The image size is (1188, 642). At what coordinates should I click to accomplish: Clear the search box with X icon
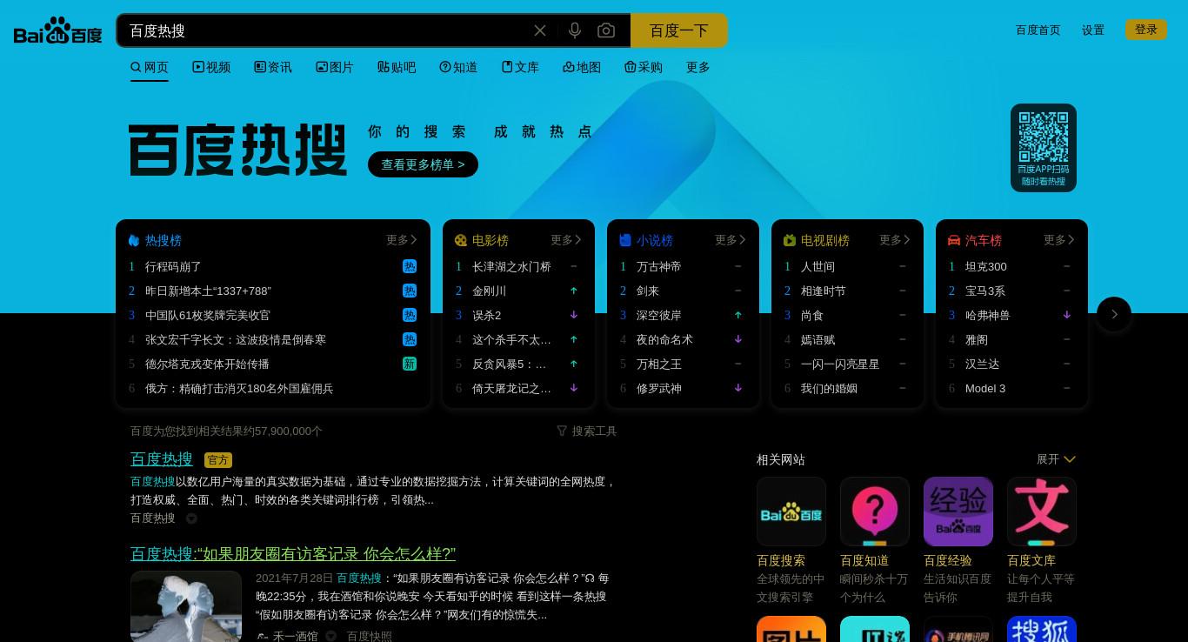[540, 30]
